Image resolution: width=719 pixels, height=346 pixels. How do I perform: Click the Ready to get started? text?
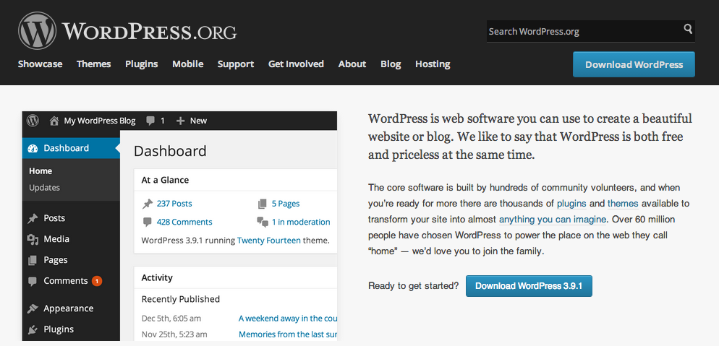click(413, 286)
